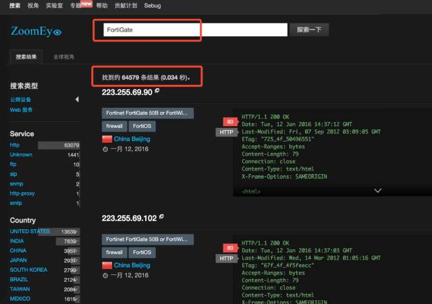The width and height of the screenshot is (432, 304).
Task: Open the 视角 menu item
Action: (x=33, y=5)
